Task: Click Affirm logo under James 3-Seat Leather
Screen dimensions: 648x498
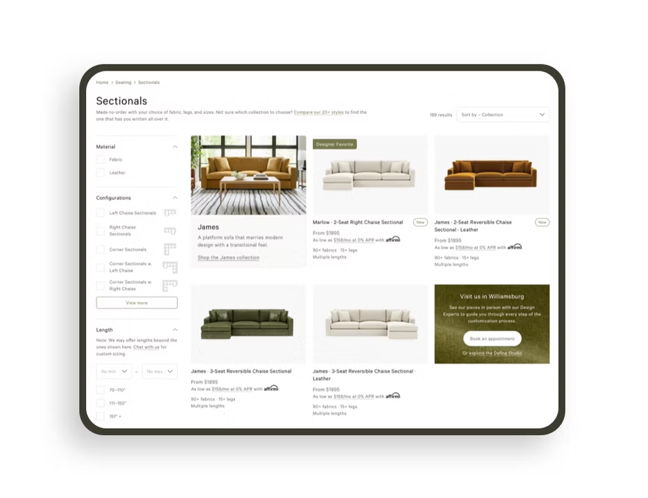Action: pos(393,396)
